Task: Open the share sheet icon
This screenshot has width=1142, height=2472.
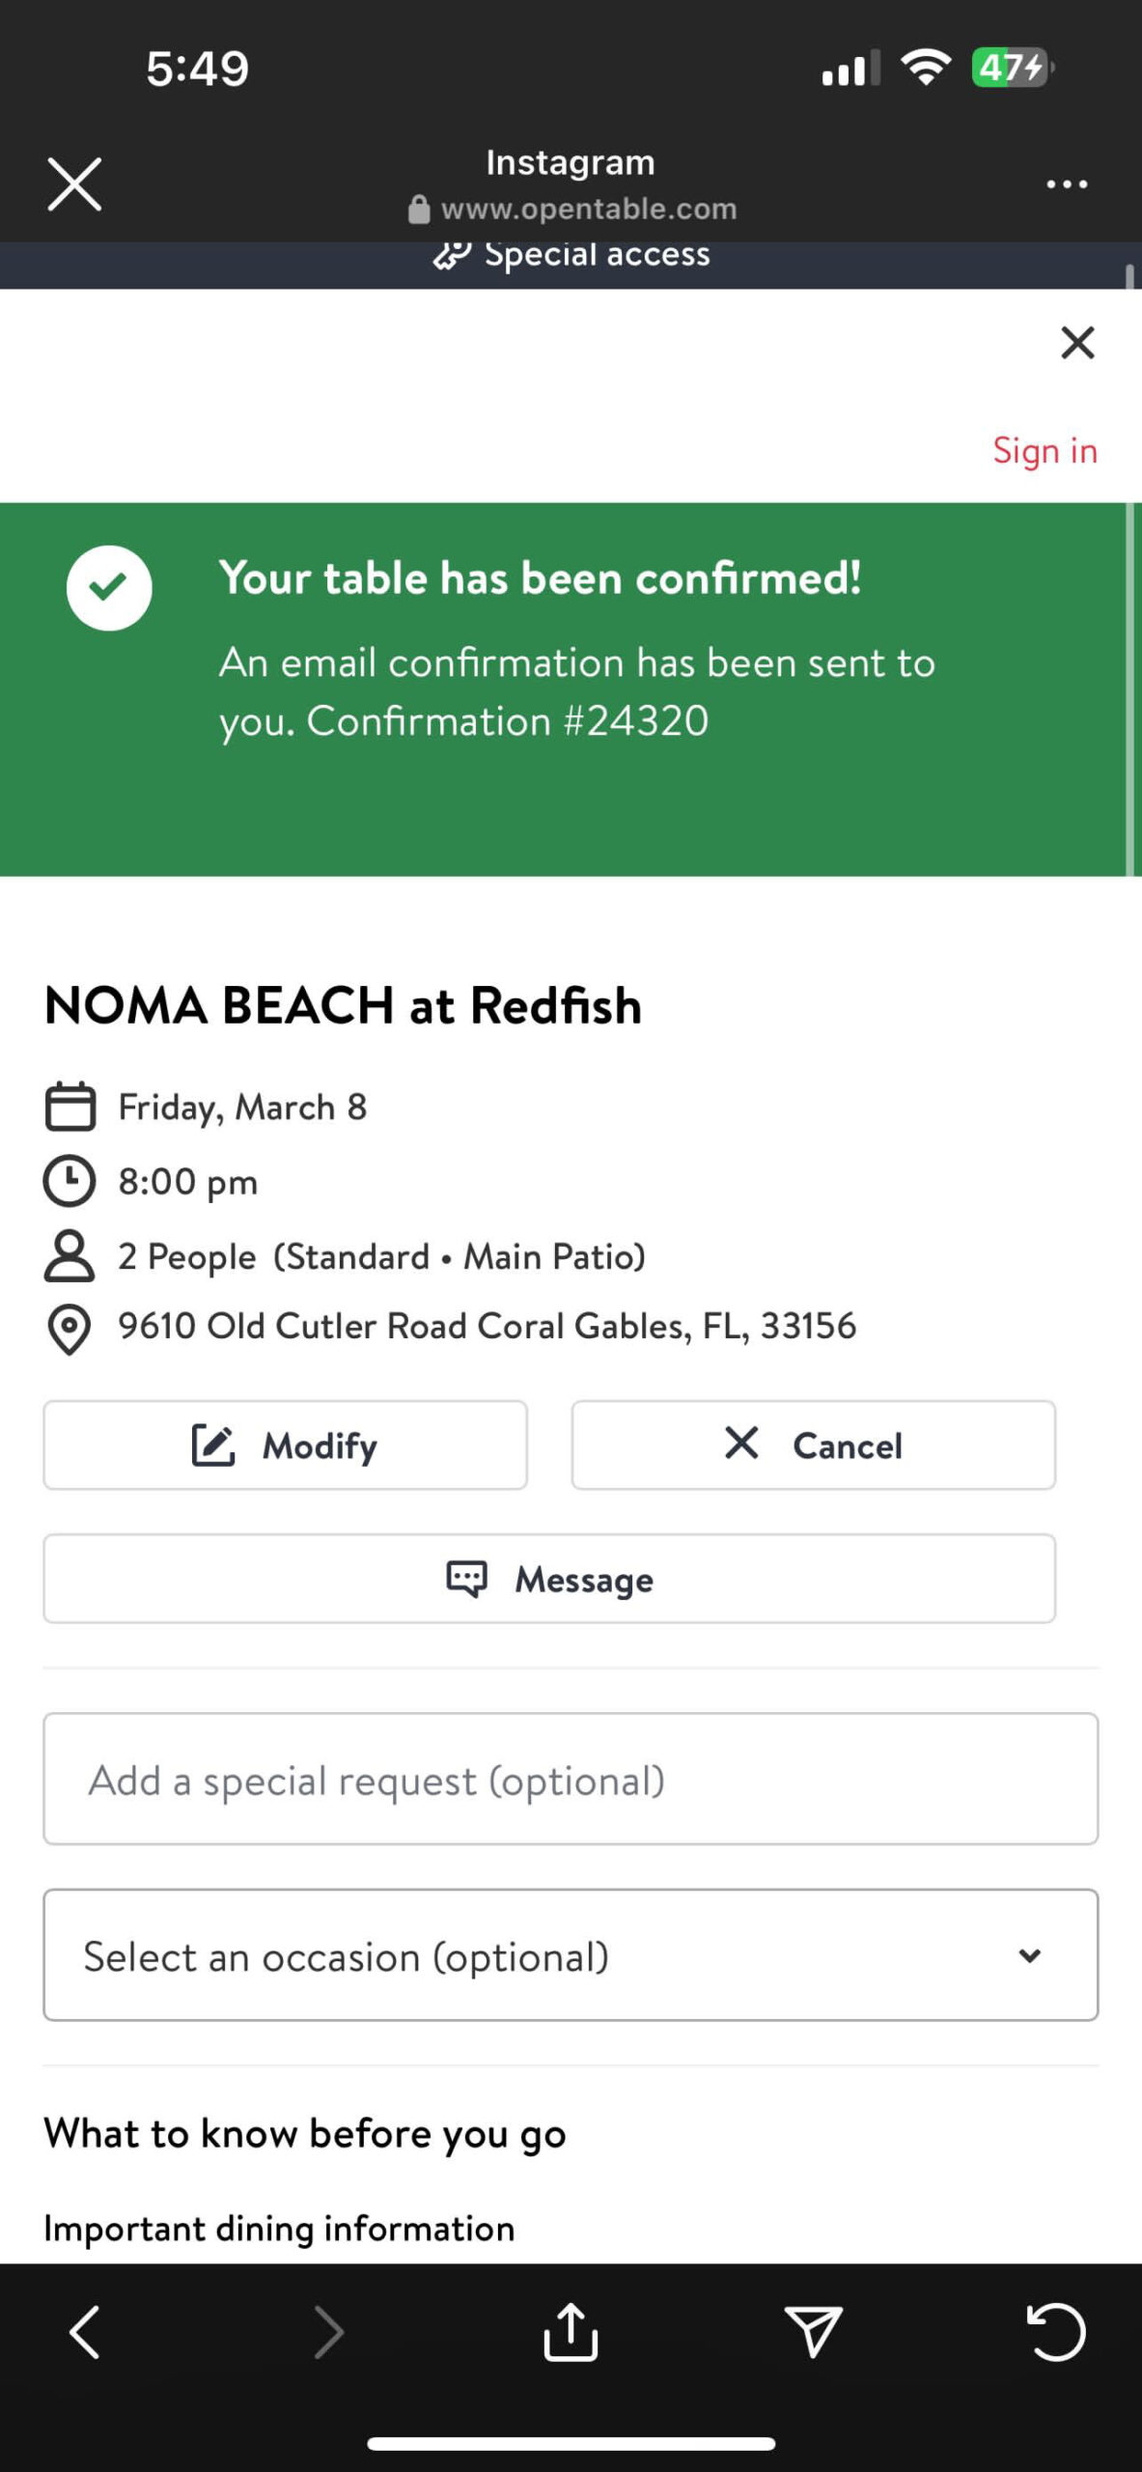Action: 571,2332
